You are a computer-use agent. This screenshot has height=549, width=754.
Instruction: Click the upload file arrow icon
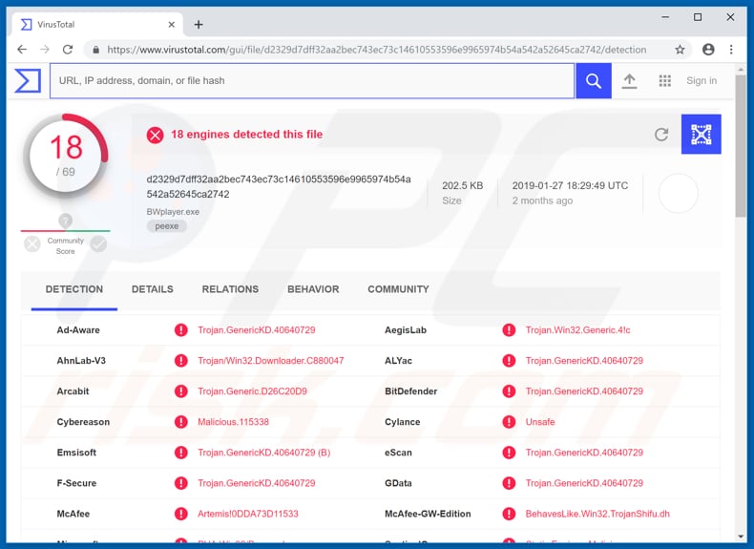click(x=629, y=81)
